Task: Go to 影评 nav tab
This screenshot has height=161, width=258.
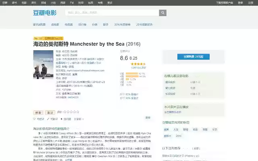Action: (x=106, y=25)
